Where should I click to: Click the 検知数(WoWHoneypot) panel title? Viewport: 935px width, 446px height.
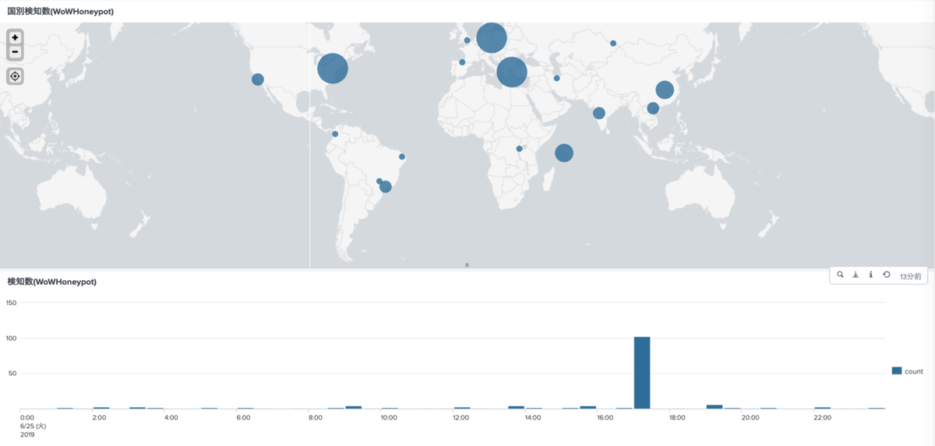click(51, 281)
